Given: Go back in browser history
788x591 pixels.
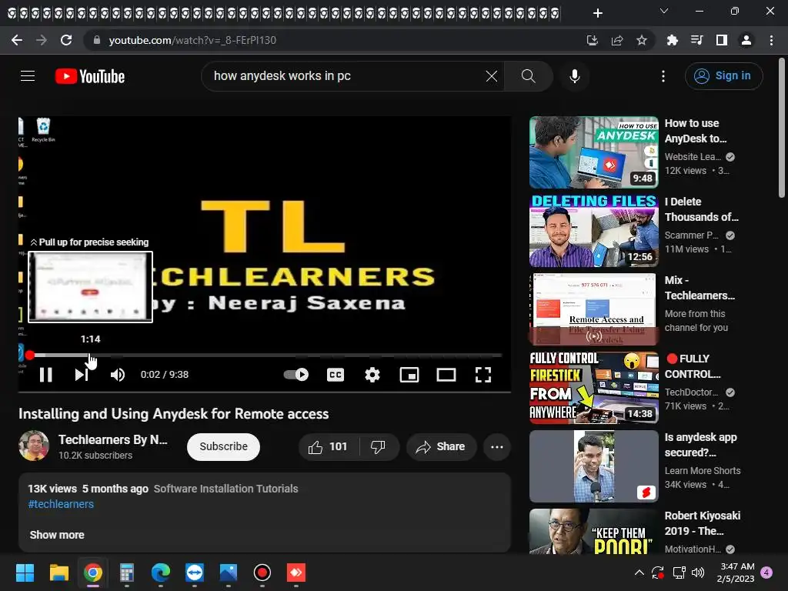Looking at the screenshot, I should click(x=17, y=40).
